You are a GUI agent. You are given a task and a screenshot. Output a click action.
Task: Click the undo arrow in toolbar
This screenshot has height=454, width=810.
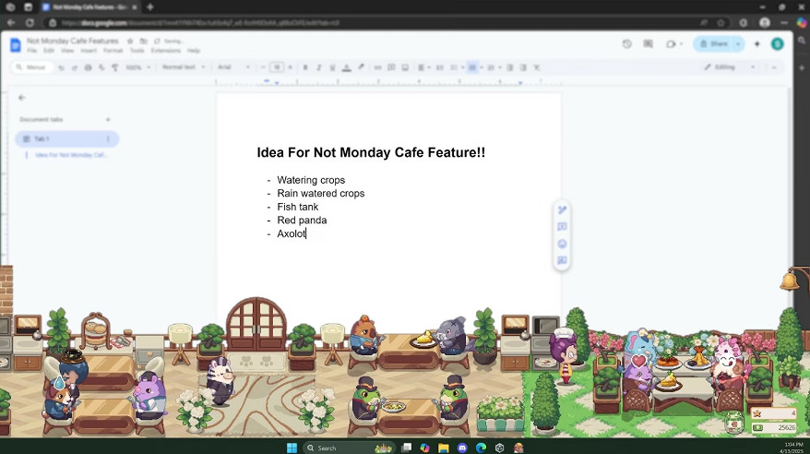[x=61, y=67]
